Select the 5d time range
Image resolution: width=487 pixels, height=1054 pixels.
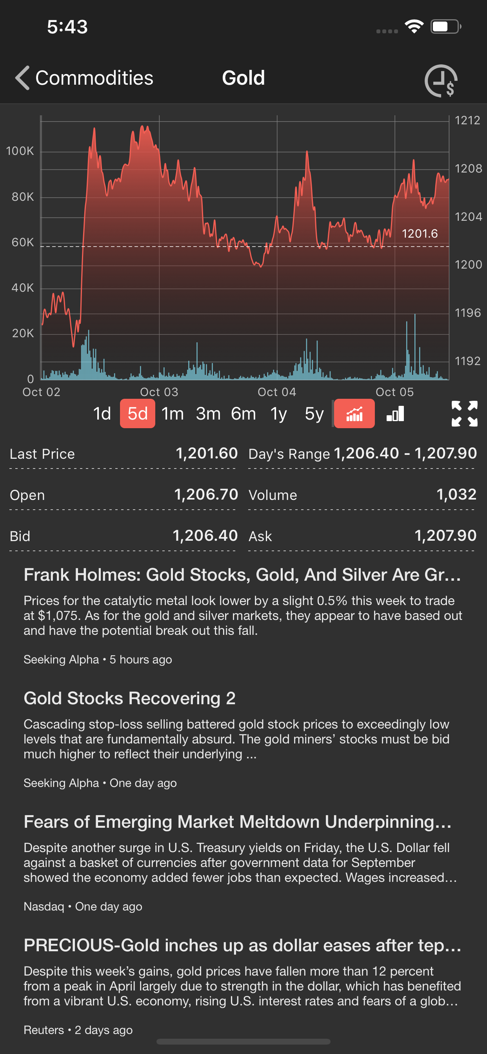tap(138, 414)
